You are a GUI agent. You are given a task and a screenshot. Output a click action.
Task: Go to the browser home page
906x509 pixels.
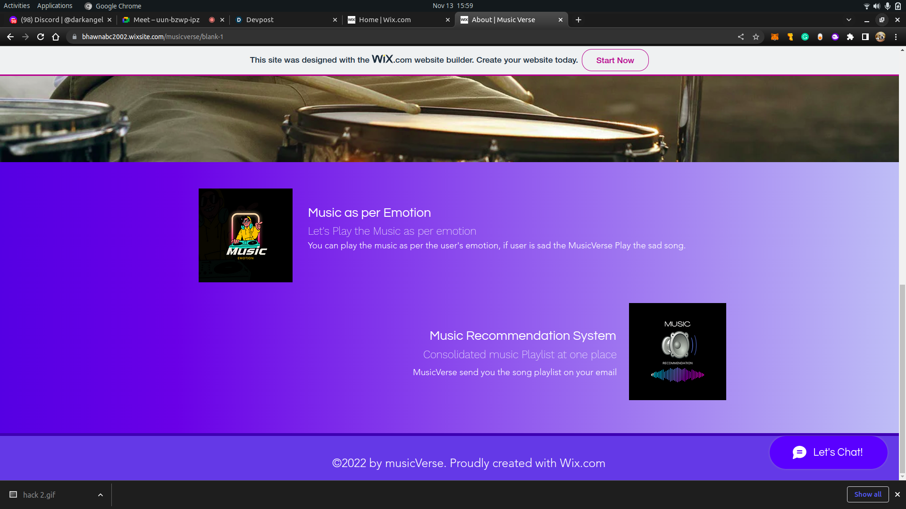pos(56,37)
